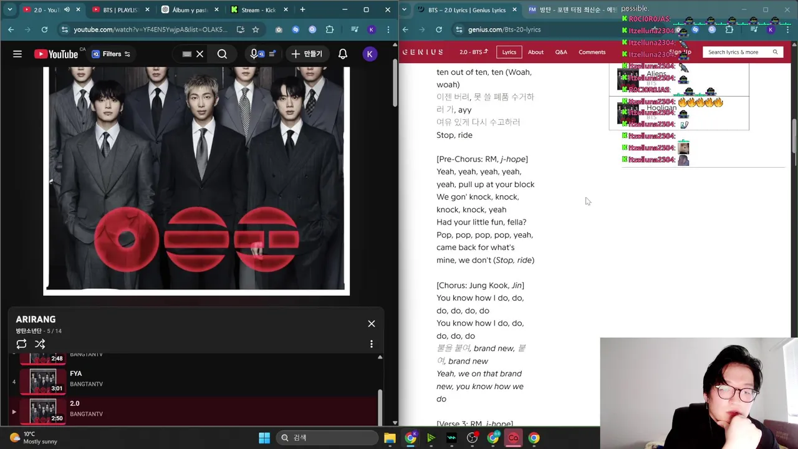
Task: Go to YouTube home via logo
Action: (x=56, y=54)
